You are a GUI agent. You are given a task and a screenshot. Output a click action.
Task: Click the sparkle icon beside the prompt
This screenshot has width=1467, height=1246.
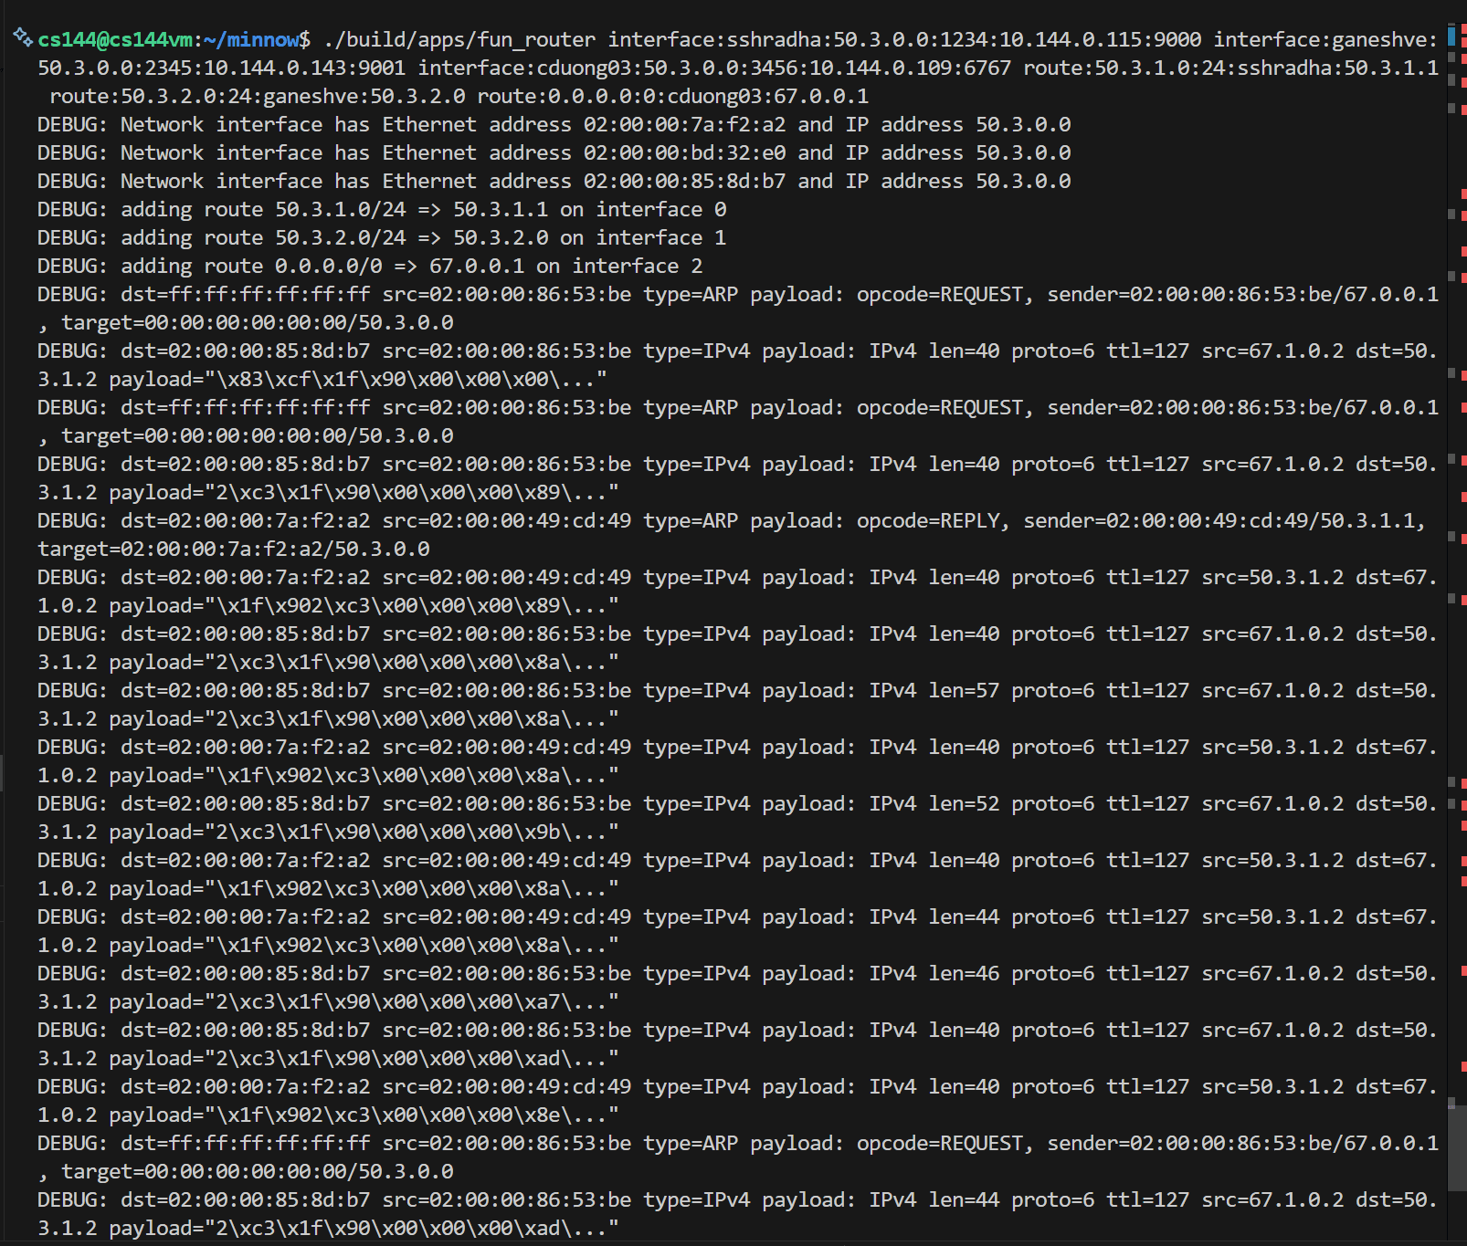22,37
